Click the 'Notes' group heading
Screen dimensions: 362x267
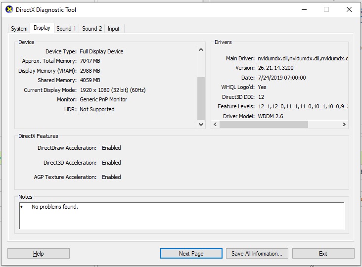point(25,197)
